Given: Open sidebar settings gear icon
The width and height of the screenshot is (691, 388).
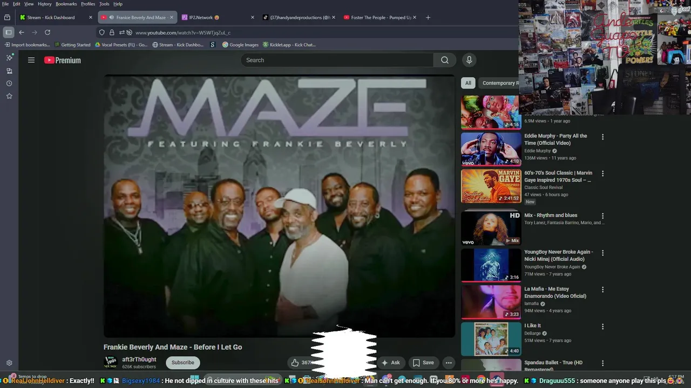Looking at the screenshot, I should [x=9, y=363].
